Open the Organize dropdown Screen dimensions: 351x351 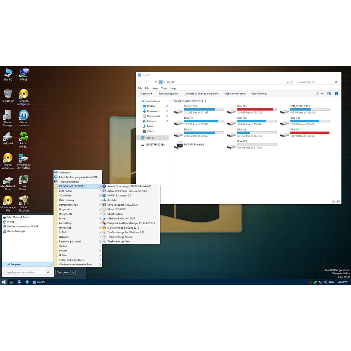(146, 94)
